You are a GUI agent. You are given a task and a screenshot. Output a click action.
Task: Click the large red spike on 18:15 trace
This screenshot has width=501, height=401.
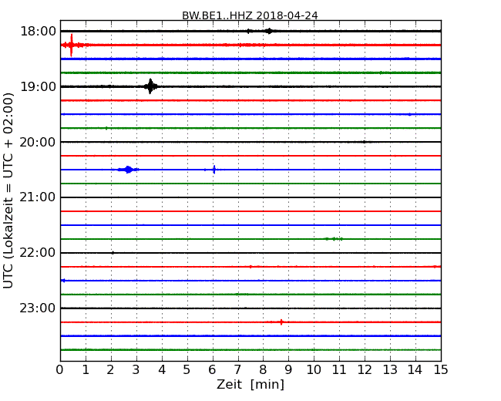tap(72, 45)
